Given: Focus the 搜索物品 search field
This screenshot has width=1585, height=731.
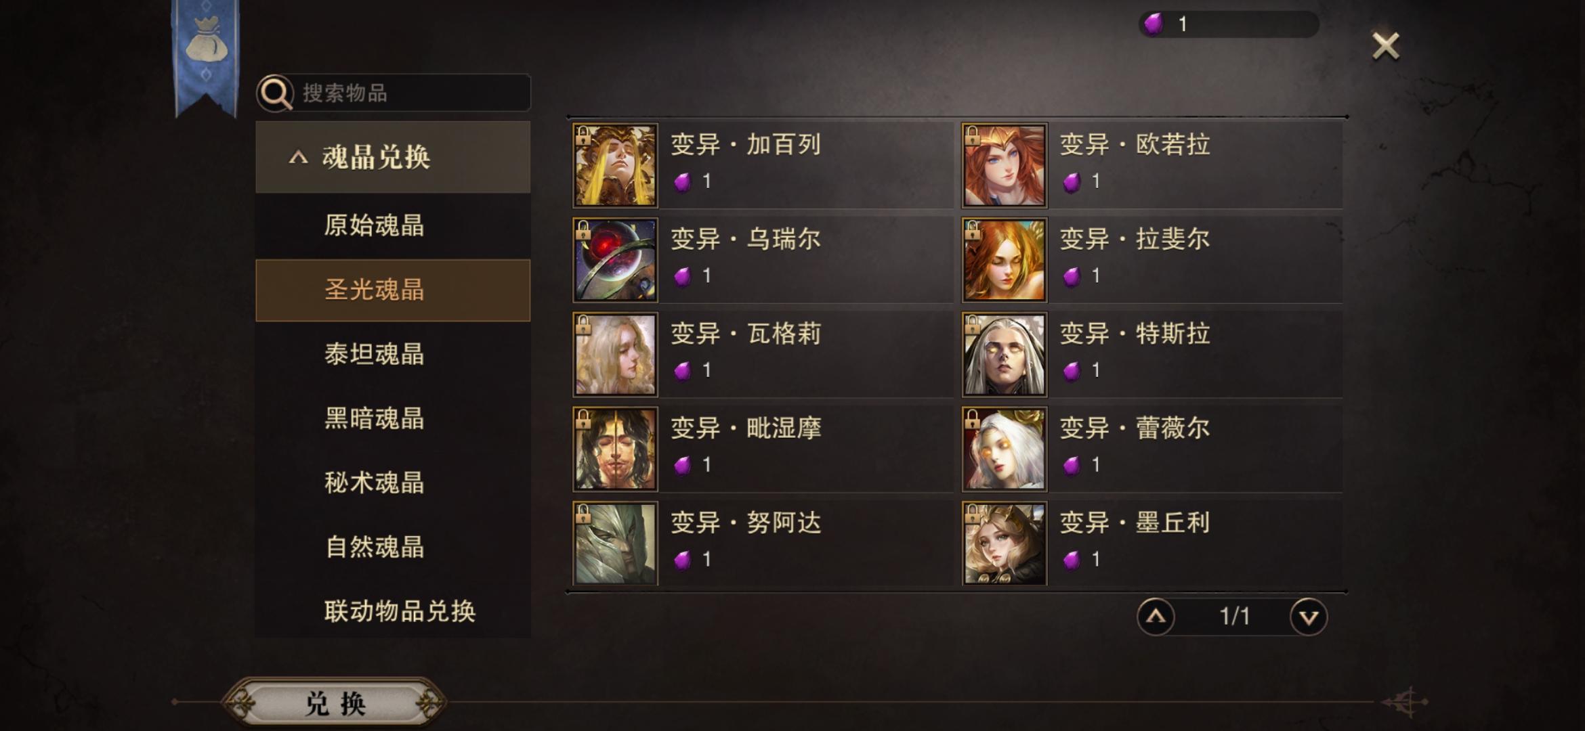Looking at the screenshot, I should tap(394, 93).
